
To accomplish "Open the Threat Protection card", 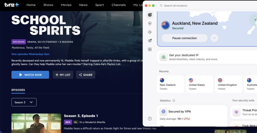I will coord(243,112).
